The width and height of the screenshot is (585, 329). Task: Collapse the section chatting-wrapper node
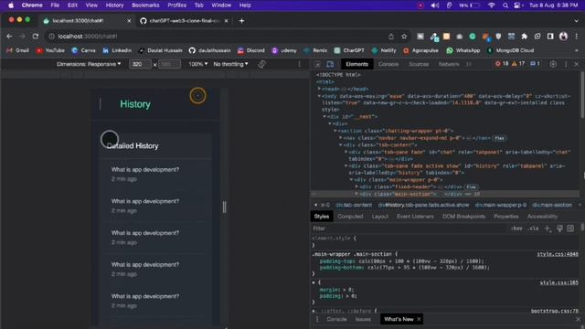pyautogui.click(x=335, y=131)
